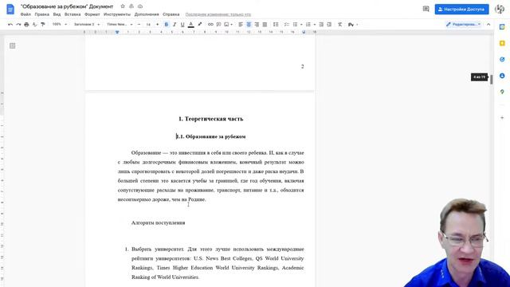The height and width of the screenshot is (287, 510).
Task: Toggle underline formatting
Action: [182, 25]
